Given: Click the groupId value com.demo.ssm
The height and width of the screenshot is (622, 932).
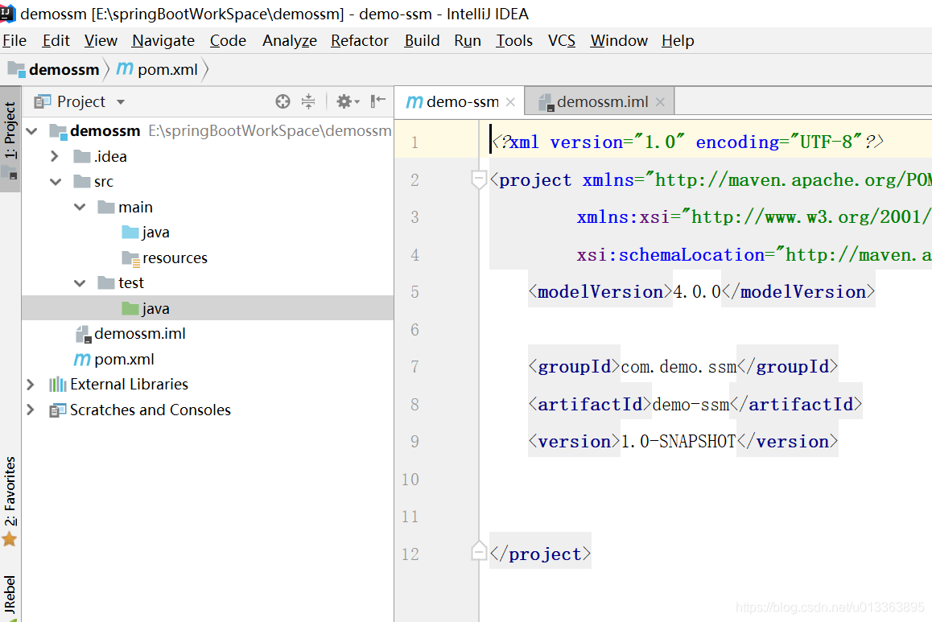Looking at the screenshot, I should point(678,367).
